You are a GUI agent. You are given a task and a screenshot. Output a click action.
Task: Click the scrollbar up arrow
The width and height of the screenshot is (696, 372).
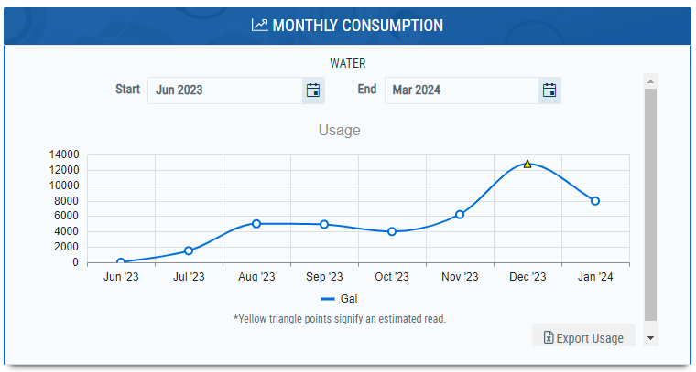(651, 81)
